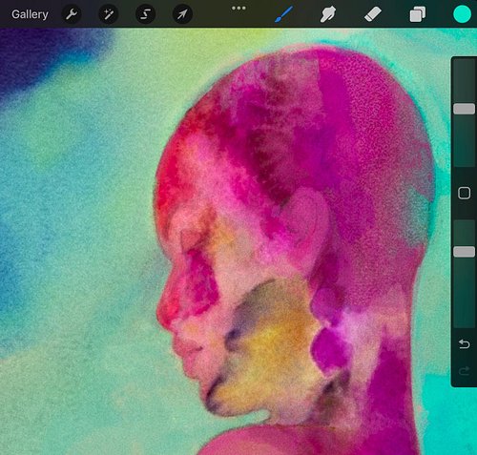Open the Layers panel

[417, 14]
